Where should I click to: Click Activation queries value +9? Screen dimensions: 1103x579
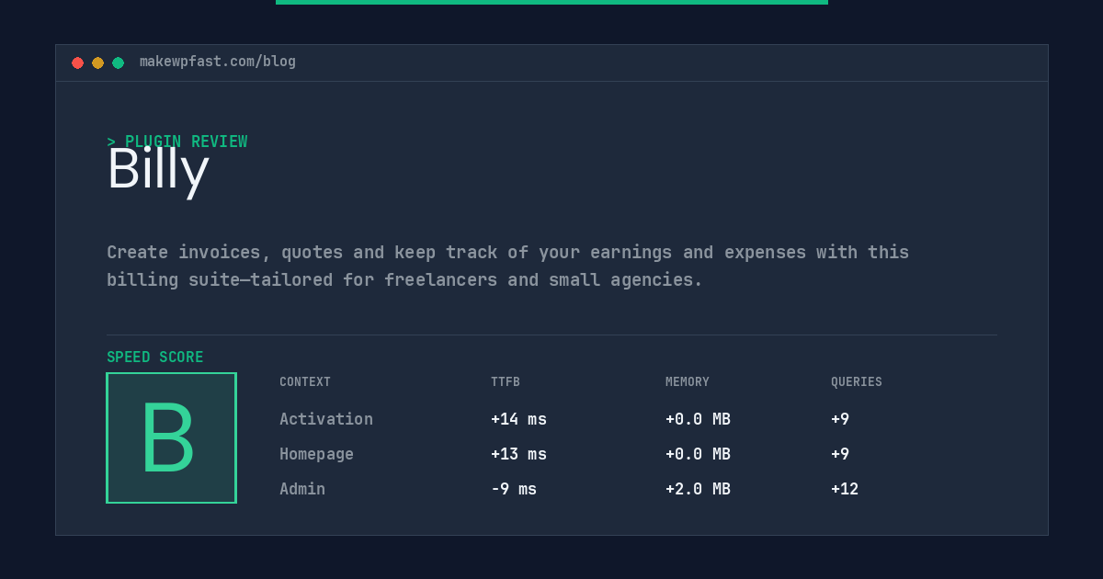[x=840, y=419]
